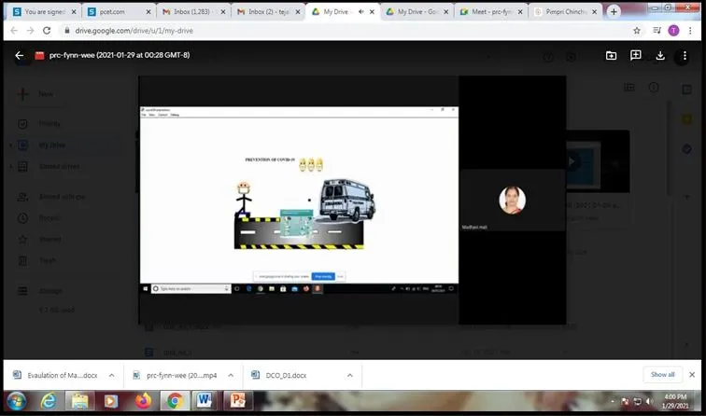This screenshot has height=416, width=706.
Task: Open the Windows Start menu
Action: [16, 401]
